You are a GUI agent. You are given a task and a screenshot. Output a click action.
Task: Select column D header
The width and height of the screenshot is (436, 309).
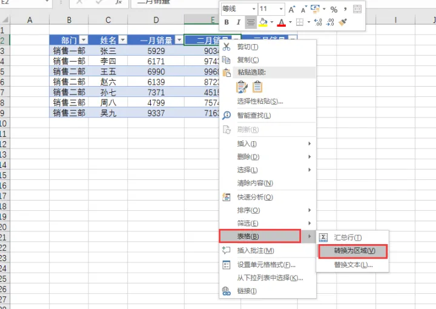click(x=156, y=20)
